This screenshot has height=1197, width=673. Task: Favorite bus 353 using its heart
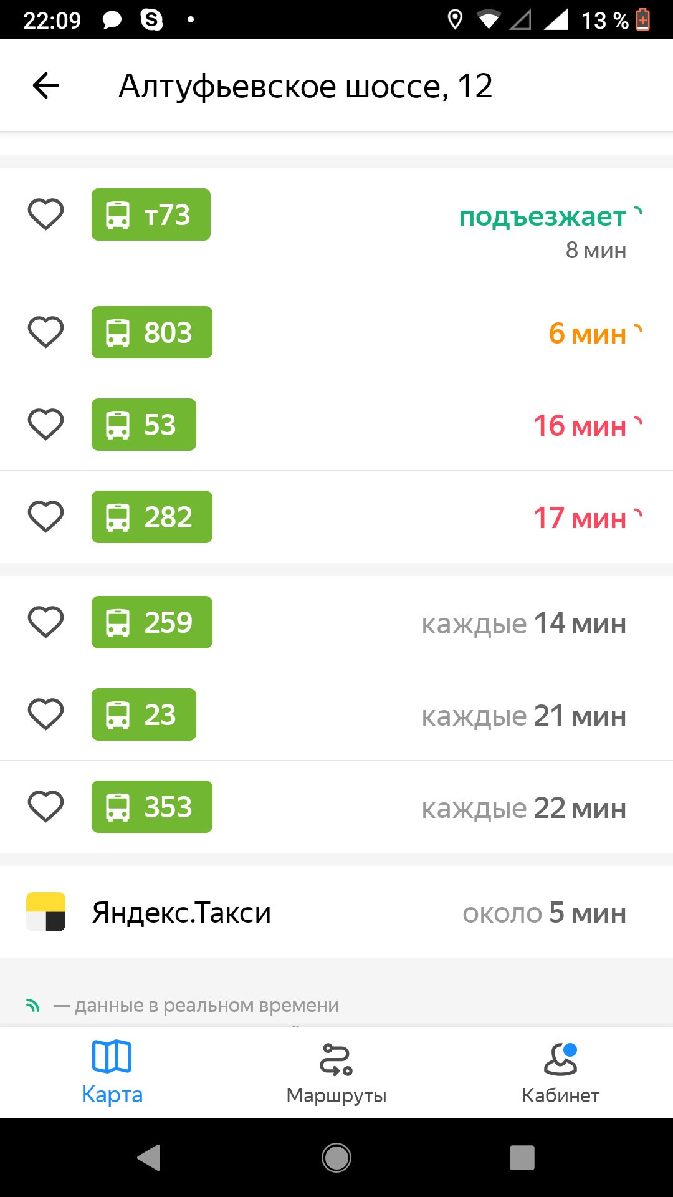(46, 807)
